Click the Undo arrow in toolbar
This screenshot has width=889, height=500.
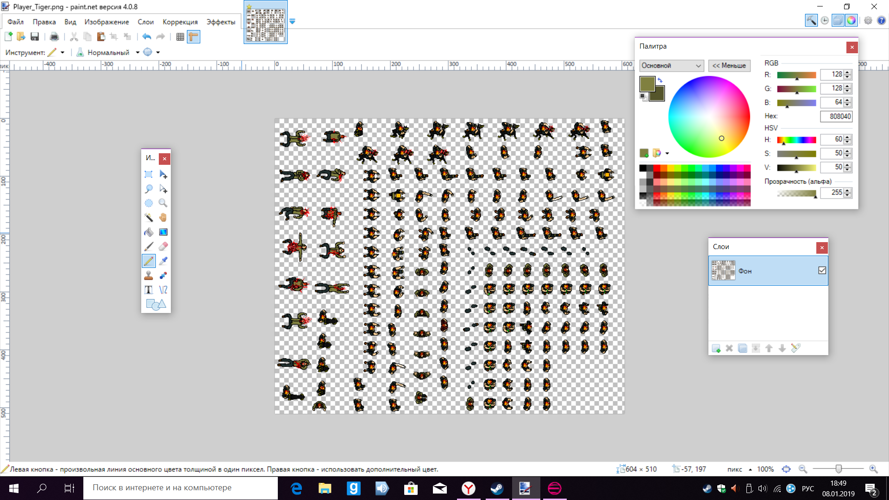147,37
